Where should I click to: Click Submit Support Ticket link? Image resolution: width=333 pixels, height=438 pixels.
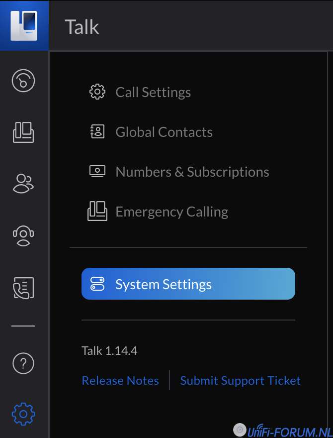tap(241, 381)
